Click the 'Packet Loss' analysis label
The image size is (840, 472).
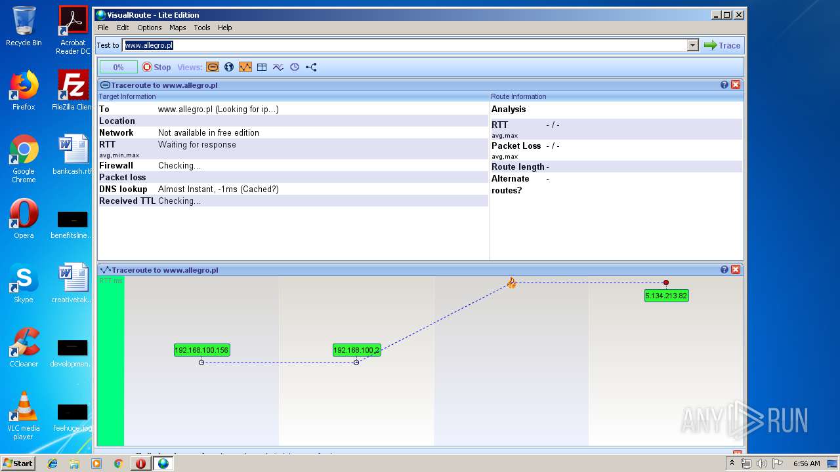[516, 146]
